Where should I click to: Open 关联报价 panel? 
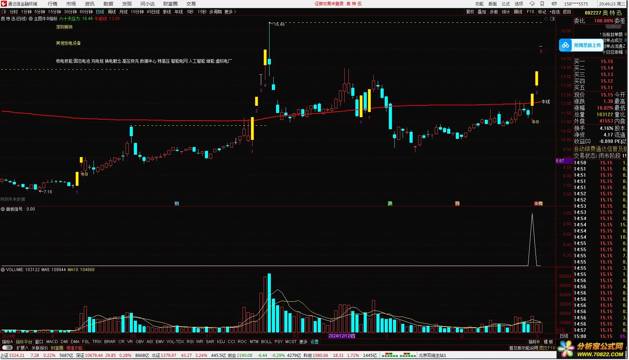pyautogui.click(x=40, y=348)
